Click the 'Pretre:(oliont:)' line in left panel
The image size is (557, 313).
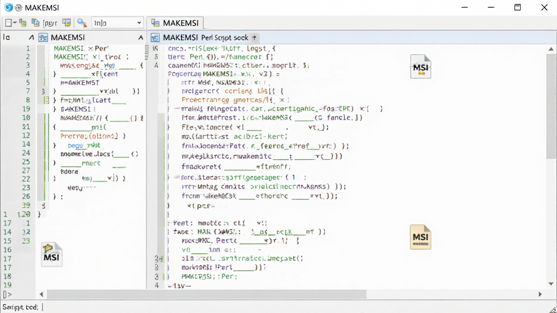92,136
